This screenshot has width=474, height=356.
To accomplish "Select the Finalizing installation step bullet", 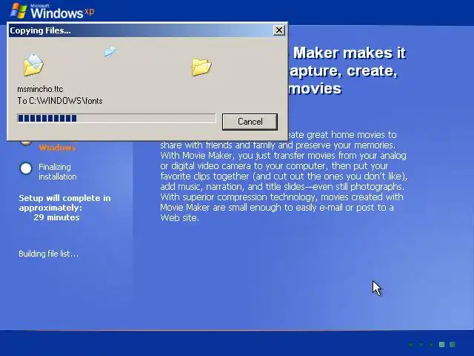I will [26, 168].
